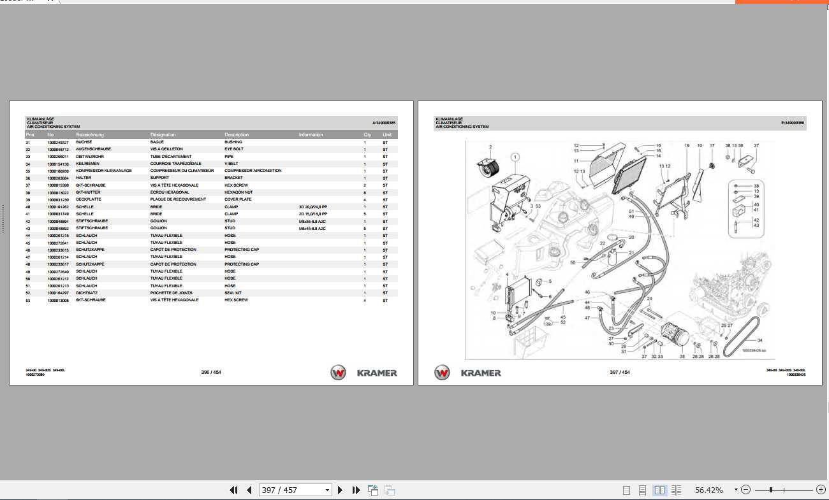Screen dimensions: 829x500
Task: Click the zoom slider handle
Action: (x=771, y=490)
